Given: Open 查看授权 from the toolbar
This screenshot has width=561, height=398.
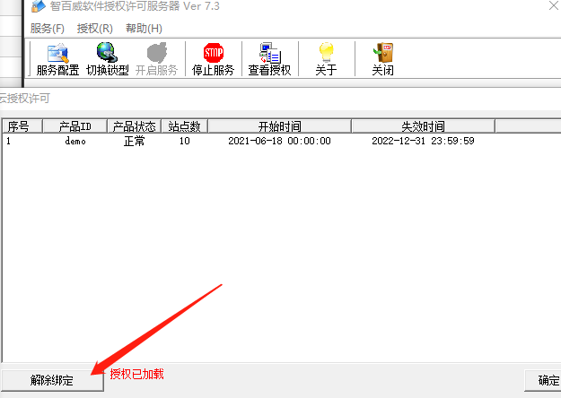Looking at the screenshot, I should click(269, 59).
